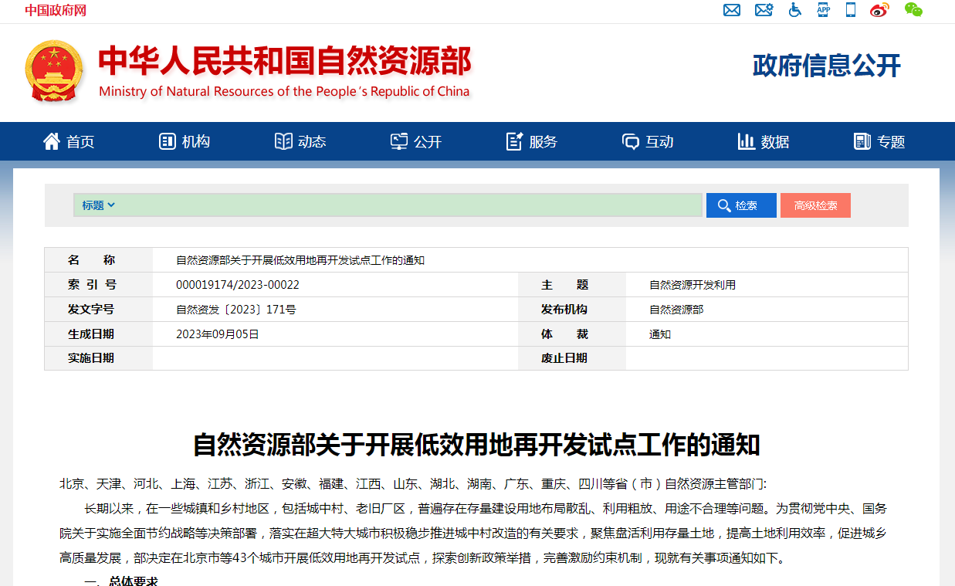Select 数据 in the navigation bar

pos(764,141)
